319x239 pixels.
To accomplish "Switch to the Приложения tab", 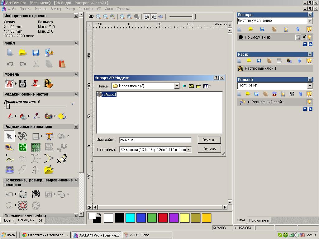I will click(259, 220).
